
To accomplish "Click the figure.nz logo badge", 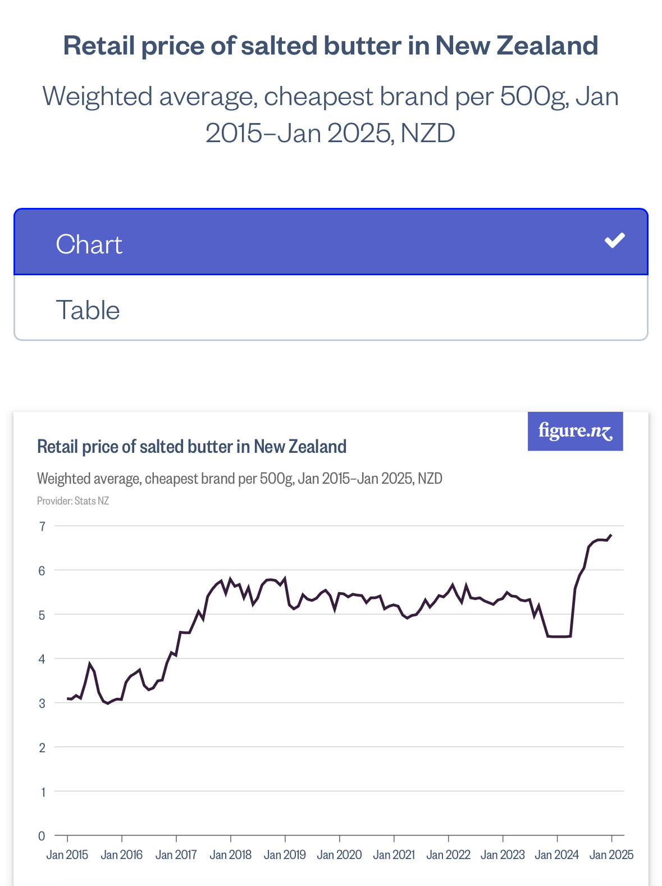I will [575, 431].
